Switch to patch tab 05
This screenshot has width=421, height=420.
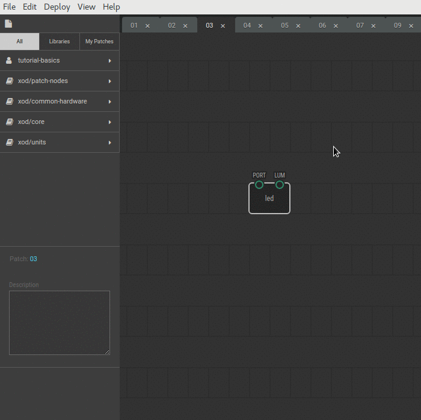pos(284,25)
